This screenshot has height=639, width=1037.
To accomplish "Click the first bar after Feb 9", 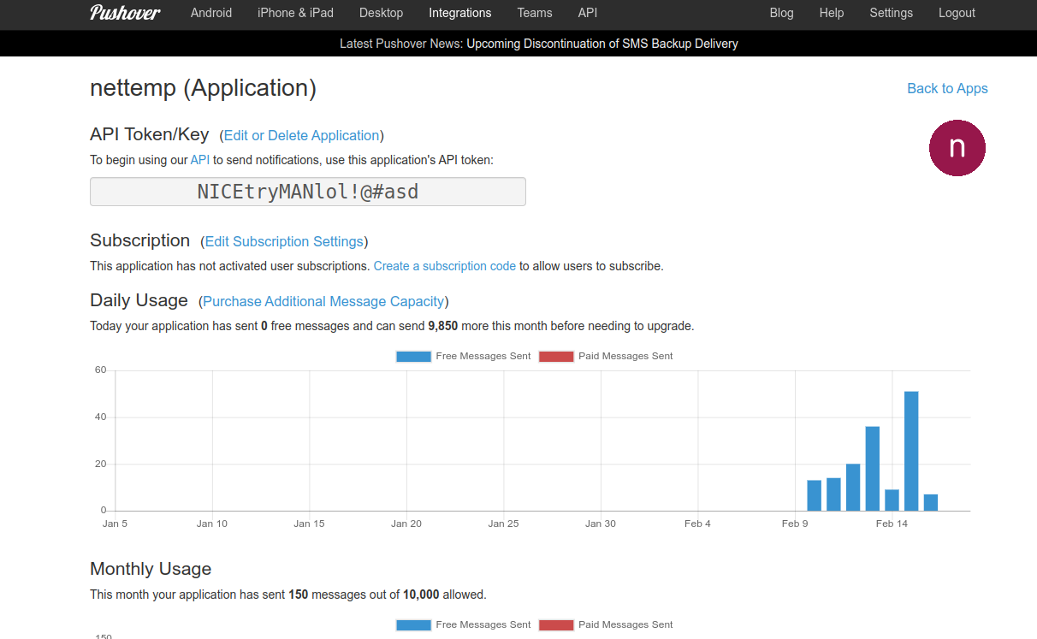I will tap(815, 495).
